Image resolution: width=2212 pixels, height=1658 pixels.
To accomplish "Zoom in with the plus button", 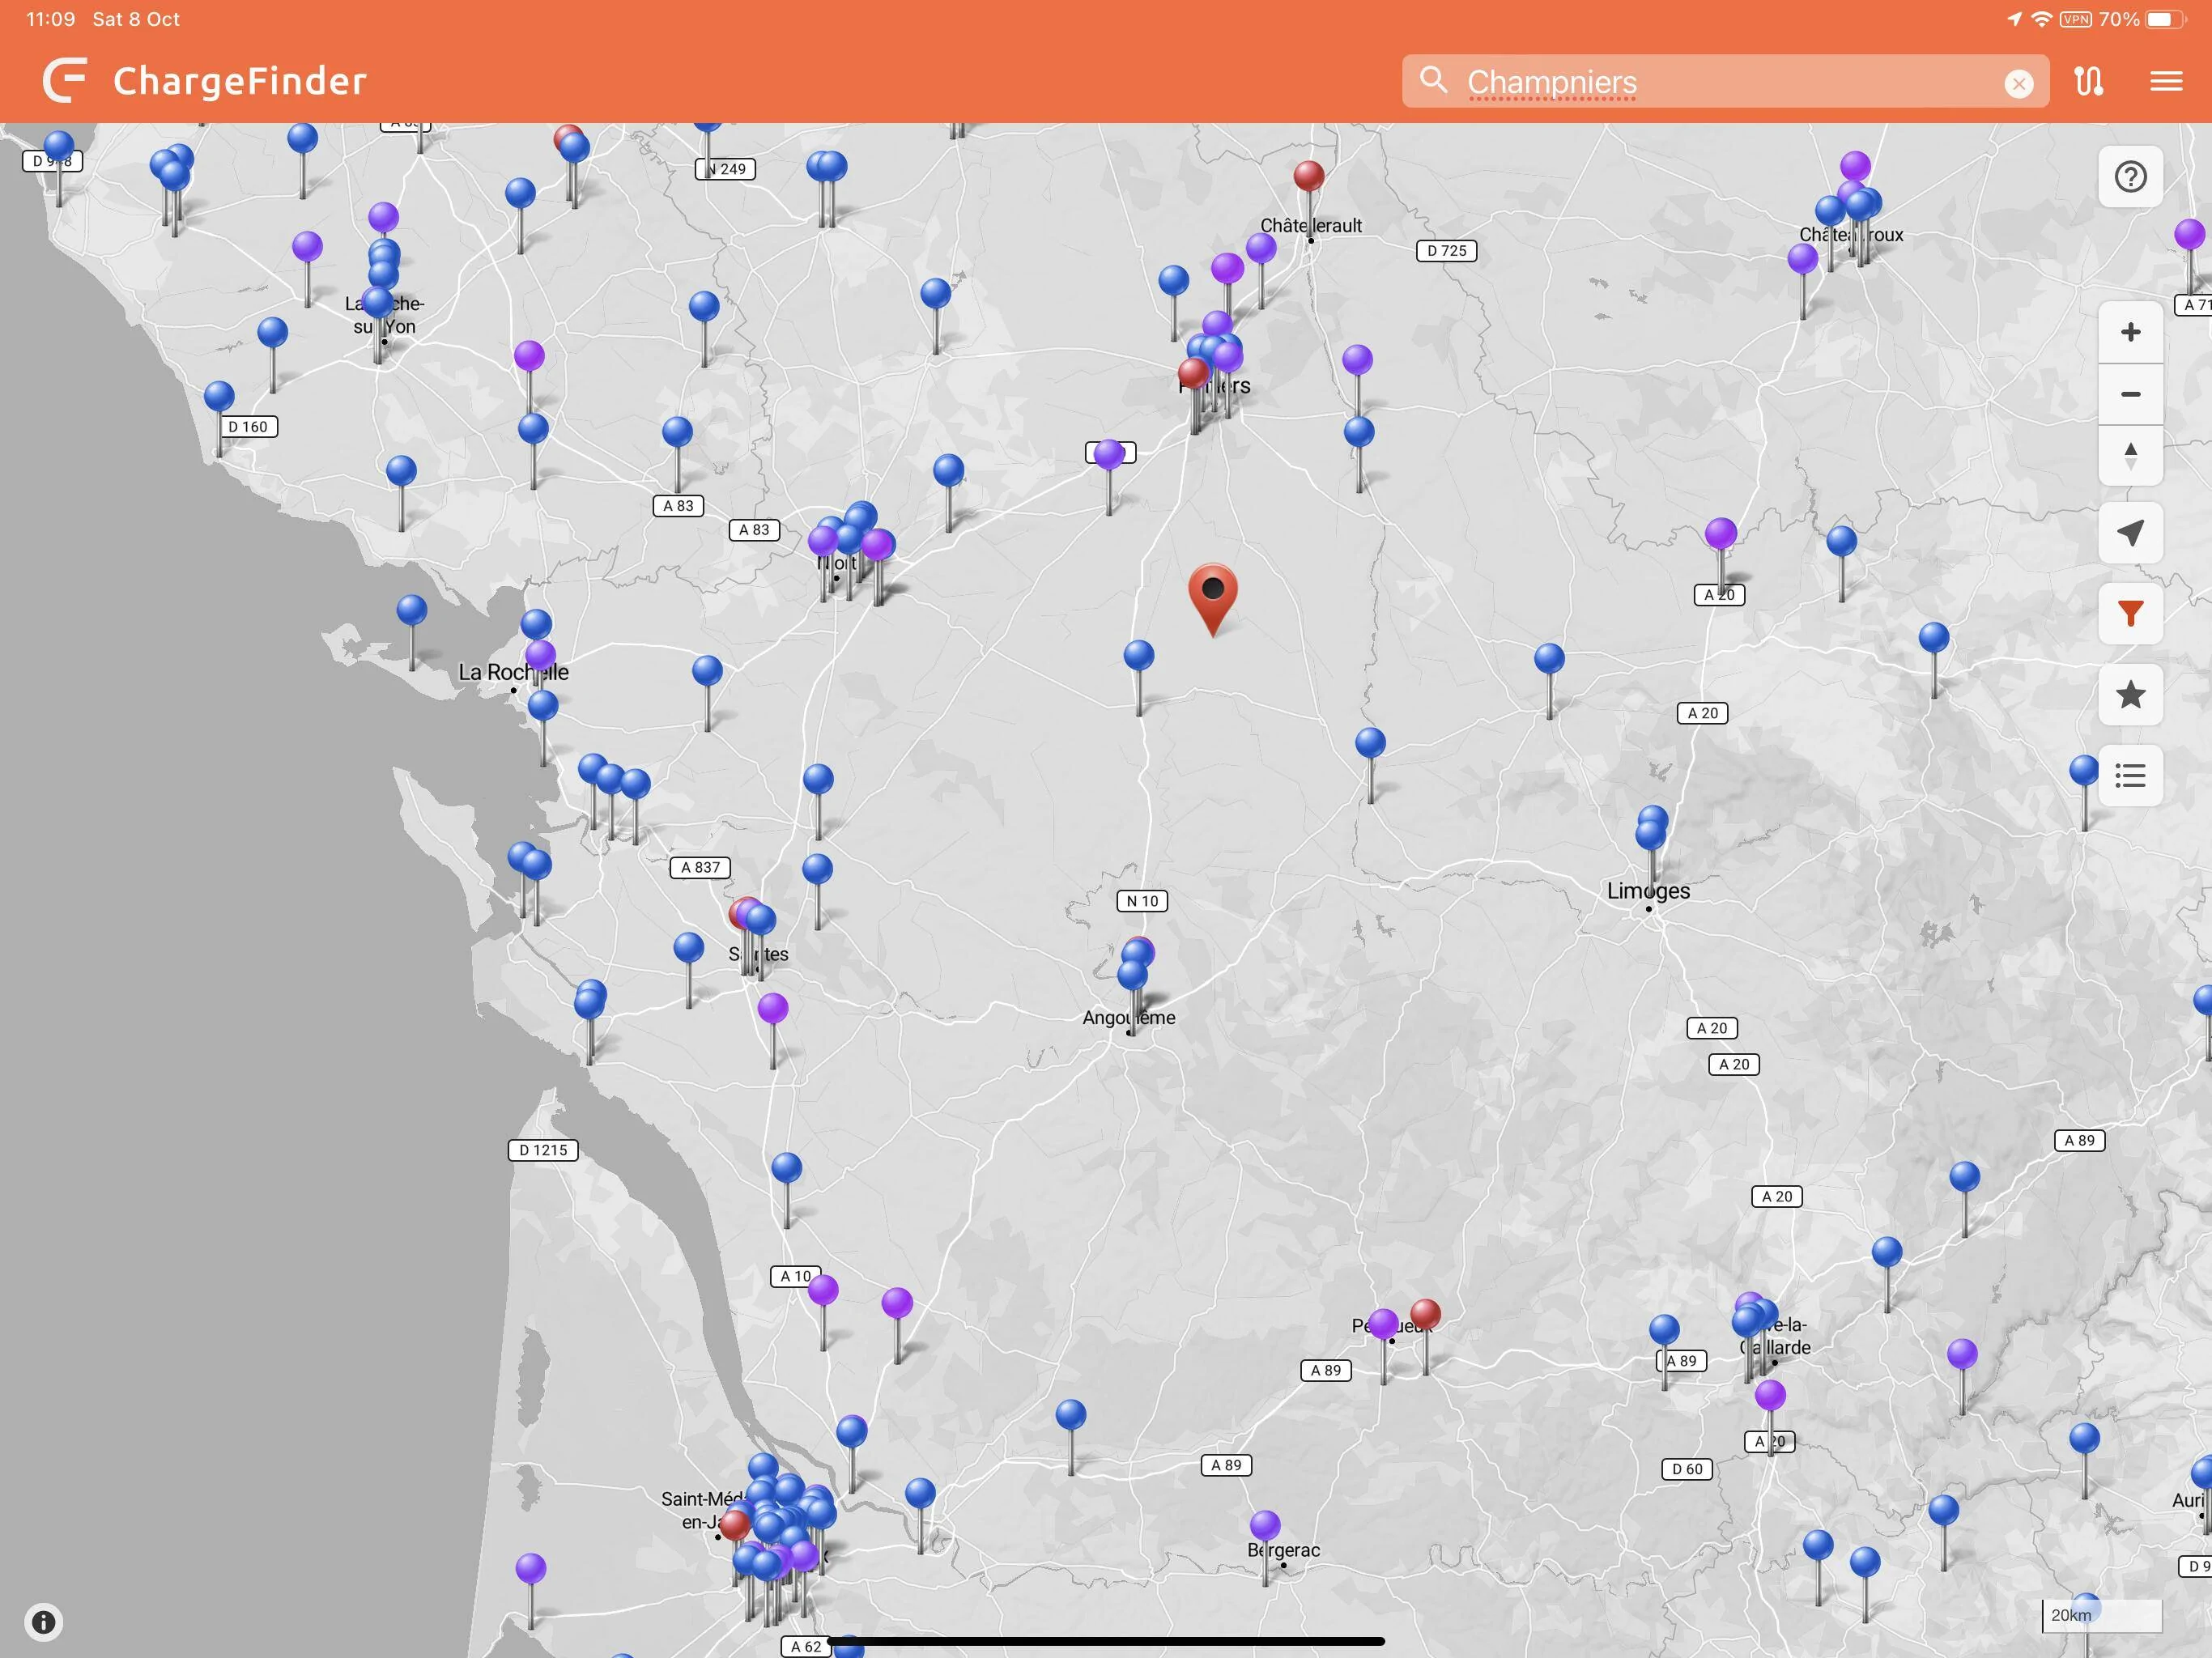I will click(2130, 332).
